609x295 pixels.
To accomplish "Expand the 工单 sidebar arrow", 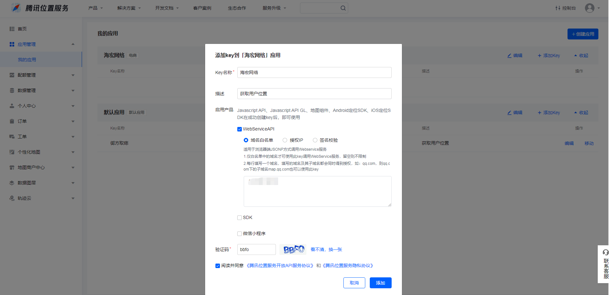I will coord(73,137).
